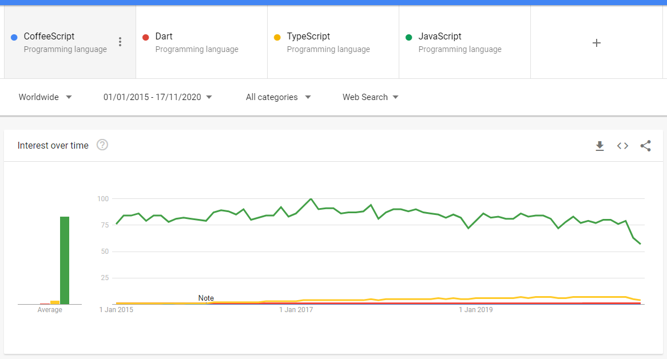Viewport: 667px width, 359px height.
Task: Download the Interest over time CSV data
Action: [599, 146]
